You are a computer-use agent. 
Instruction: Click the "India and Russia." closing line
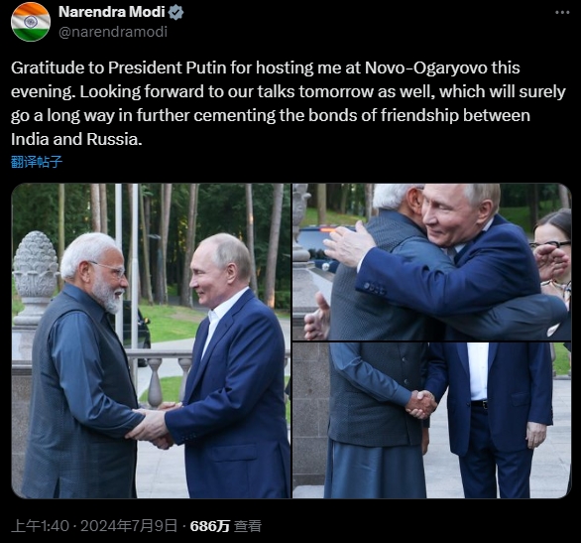coord(76,139)
